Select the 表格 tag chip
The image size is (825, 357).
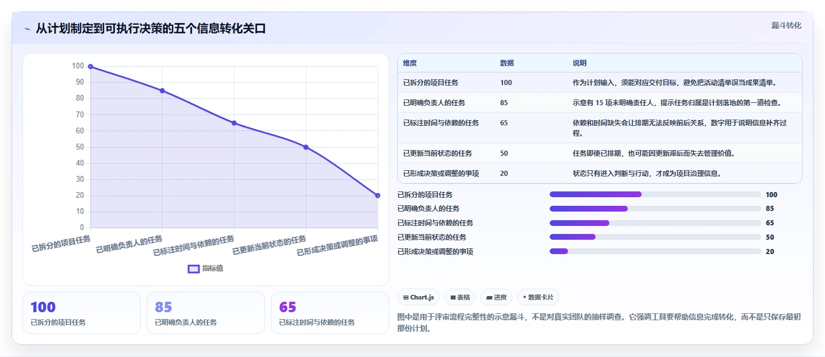coord(460,297)
